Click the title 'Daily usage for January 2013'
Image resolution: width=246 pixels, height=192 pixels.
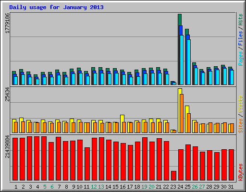click(56, 7)
